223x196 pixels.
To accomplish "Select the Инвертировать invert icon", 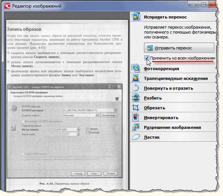I will [136, 117].
